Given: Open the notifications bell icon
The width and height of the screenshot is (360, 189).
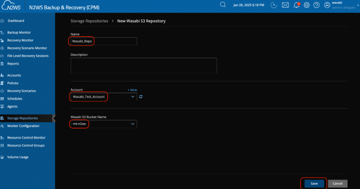Looking at the screenshot, I should pyautogui.click(x=296, y=5).
